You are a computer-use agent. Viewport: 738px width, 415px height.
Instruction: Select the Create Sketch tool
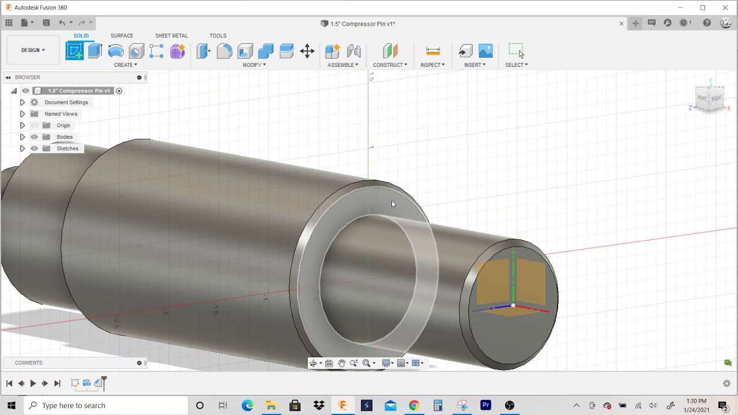tap(74, 51)
